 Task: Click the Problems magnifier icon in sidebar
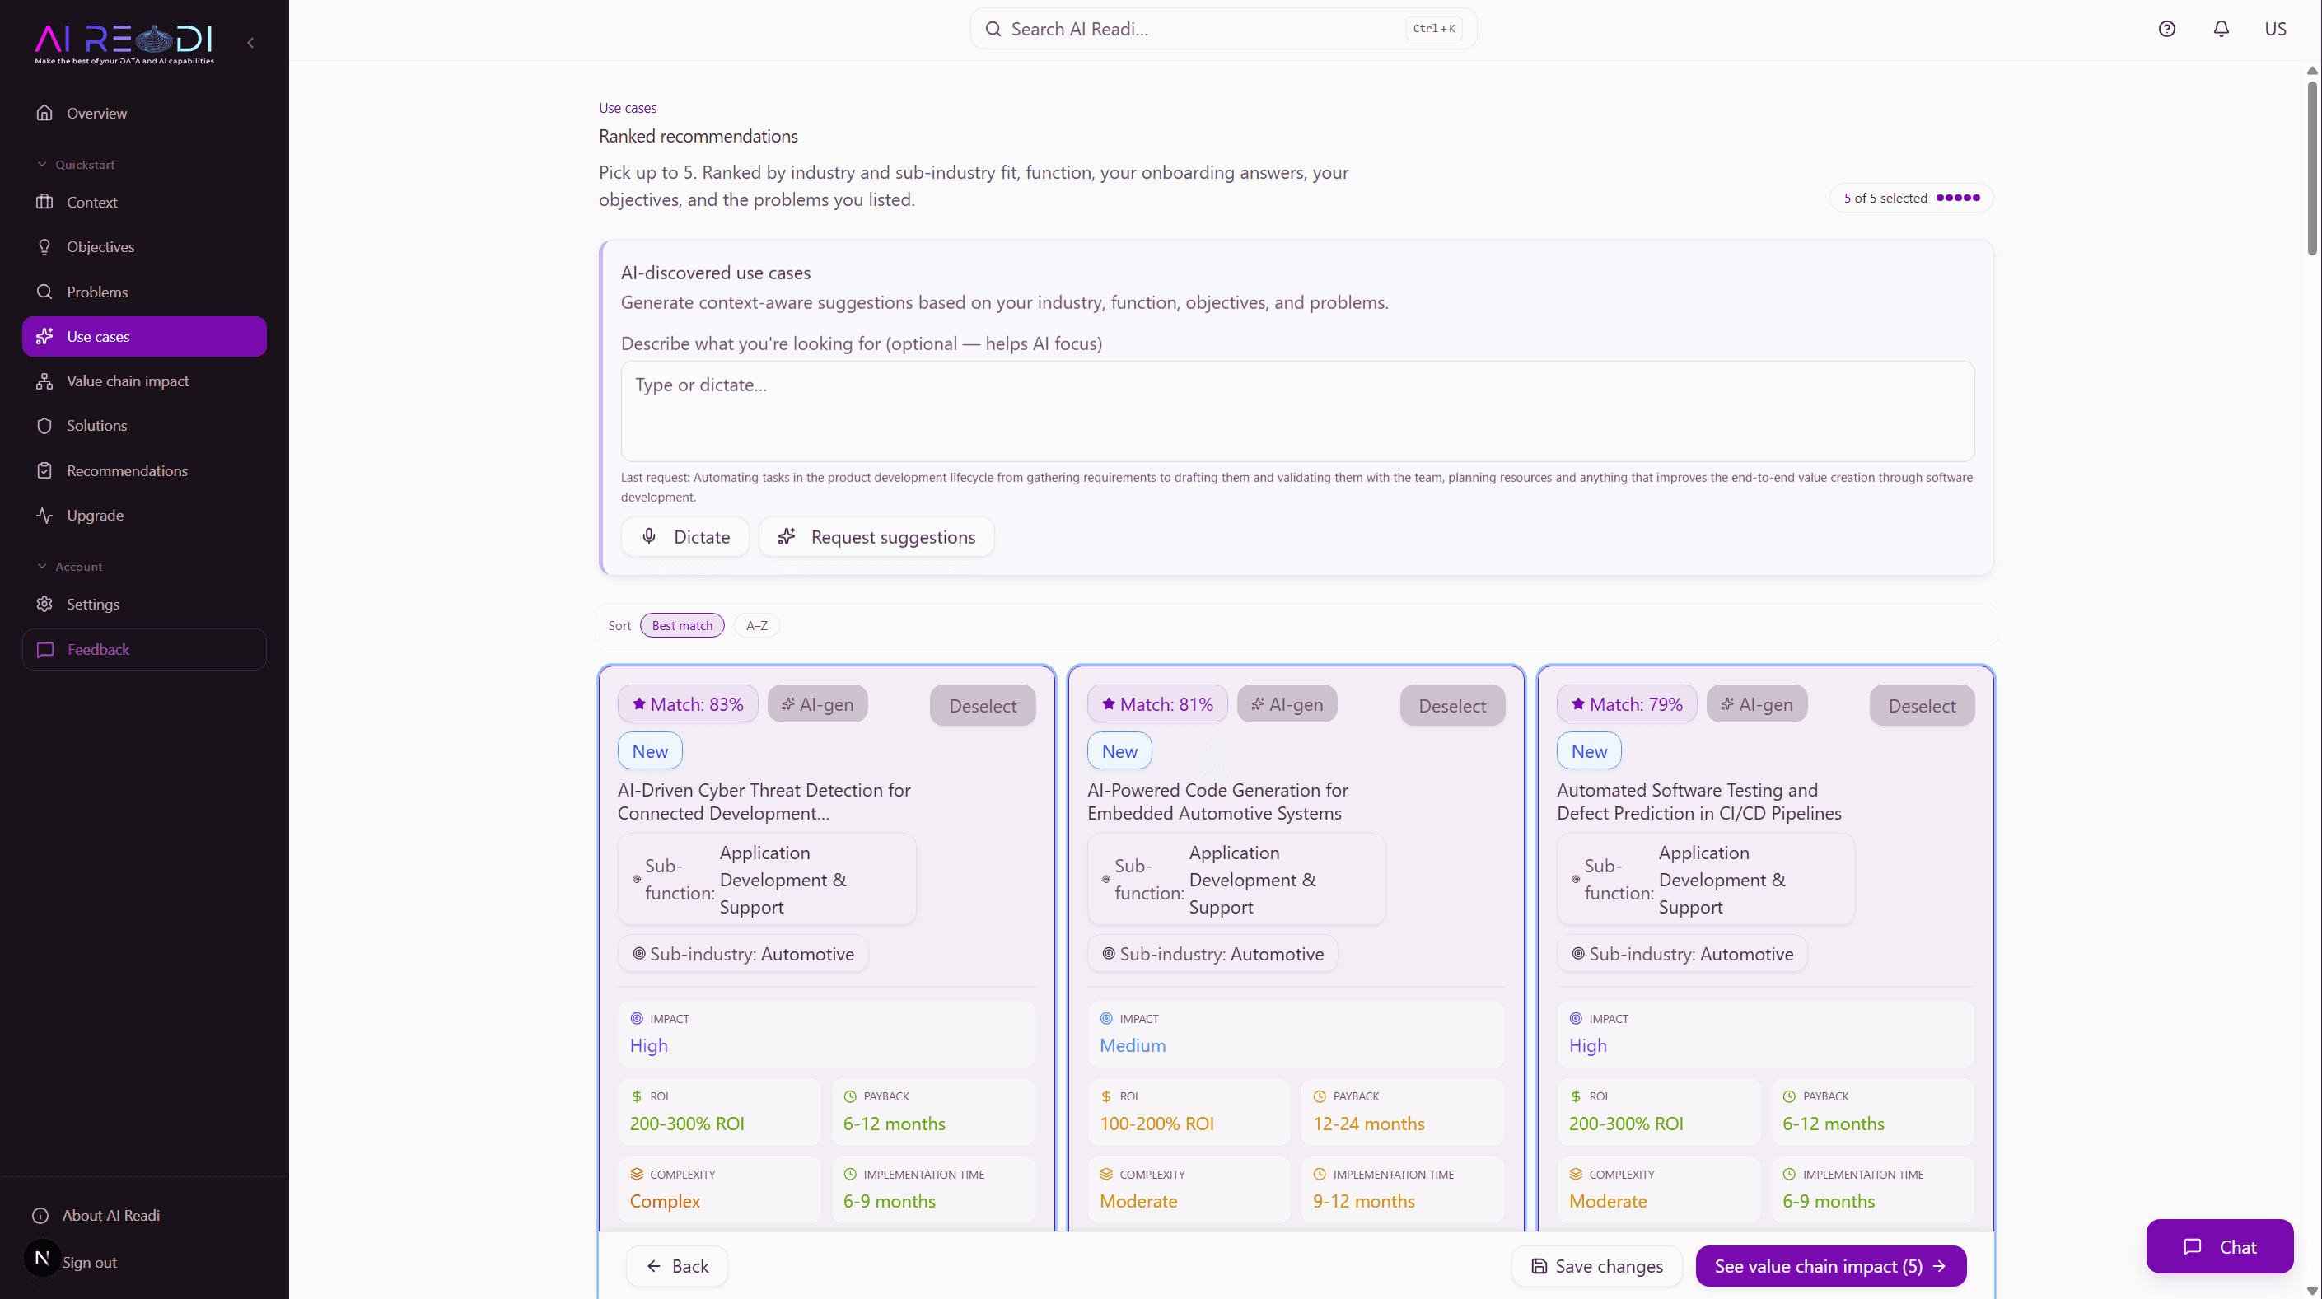click(44, 292)
